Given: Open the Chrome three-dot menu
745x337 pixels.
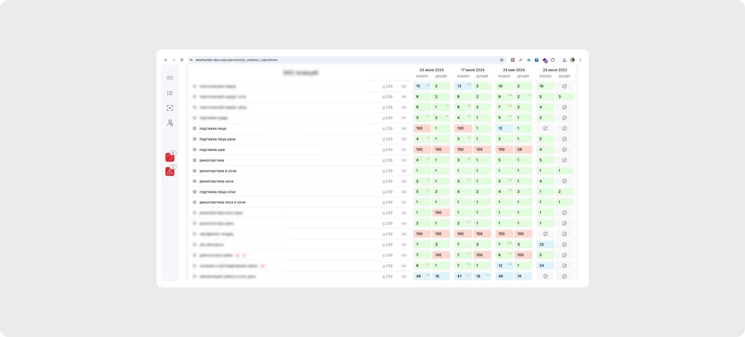Looking at the screenshot, I should tap(580, 60).
